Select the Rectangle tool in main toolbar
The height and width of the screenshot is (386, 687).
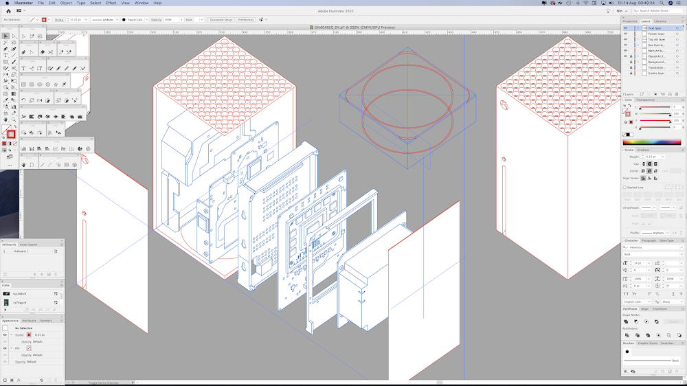5,62
